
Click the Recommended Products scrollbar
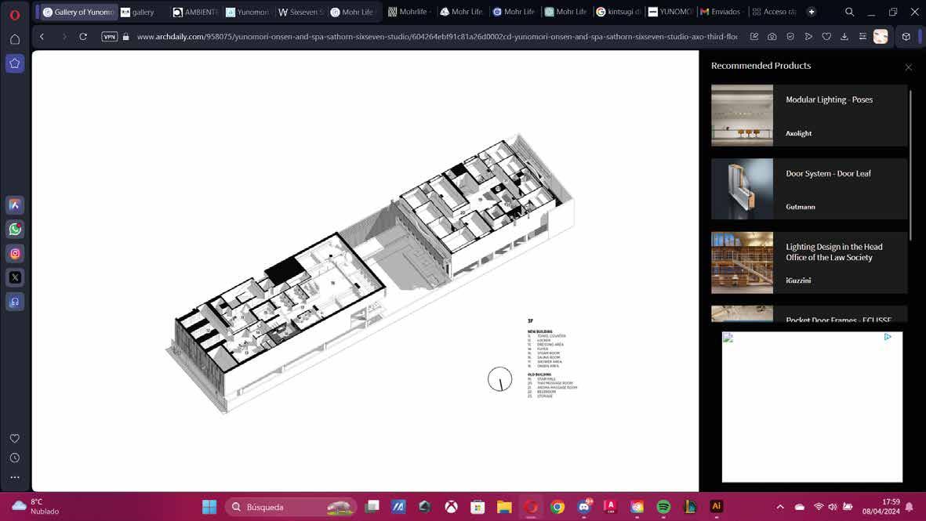pyautogui.click(x=911, y=165)
